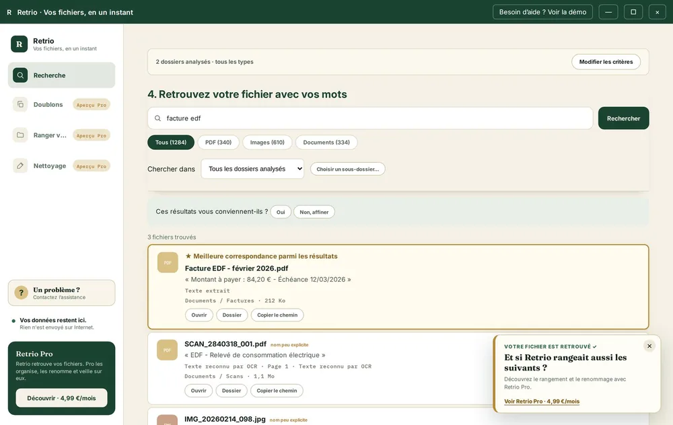The width and height of the screenshot is (673, 425).
Task: Click Un problème contact assistance card
Action: click(61, 293)
